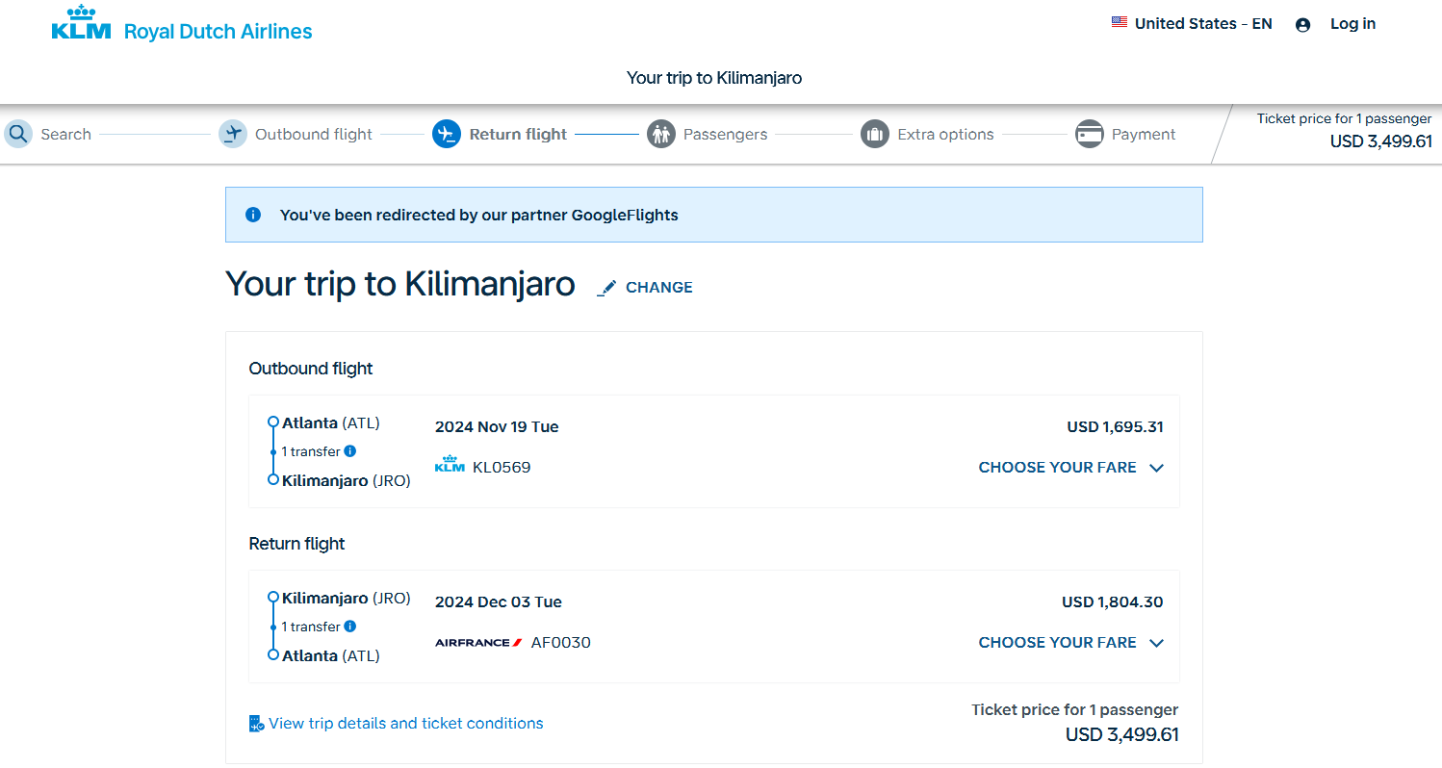Click the Outbound flight airplane step icon
This screenshot has width=1442, height=768.
point(232,133)
